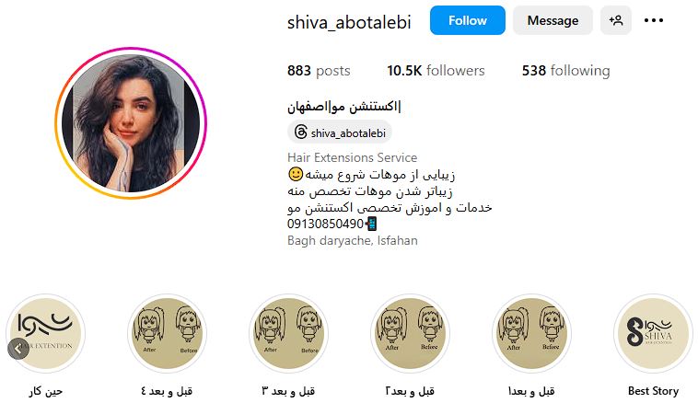
Task: Go back with highlights left arrow
Action: tap(18, 350)
